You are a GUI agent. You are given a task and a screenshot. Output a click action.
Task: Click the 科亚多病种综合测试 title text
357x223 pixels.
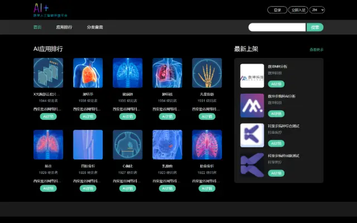pyautogui.click(x=283, y=126)
